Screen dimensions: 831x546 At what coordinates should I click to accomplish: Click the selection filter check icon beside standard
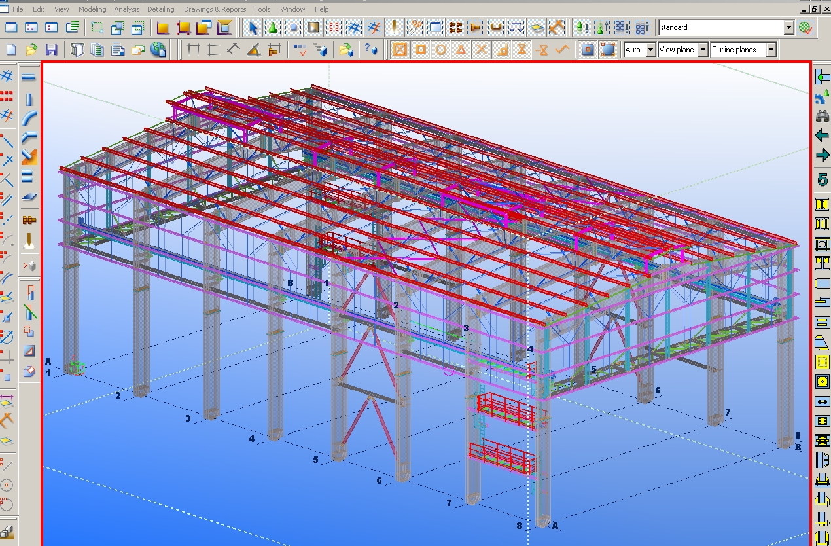[805, 28]
